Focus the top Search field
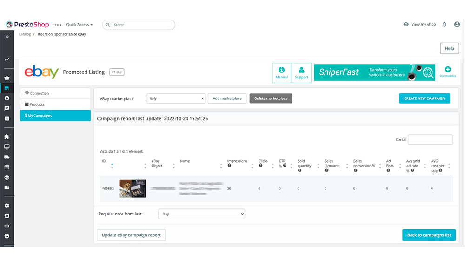The height and width of the screenshot is (267, 465). tap(139, 25)
